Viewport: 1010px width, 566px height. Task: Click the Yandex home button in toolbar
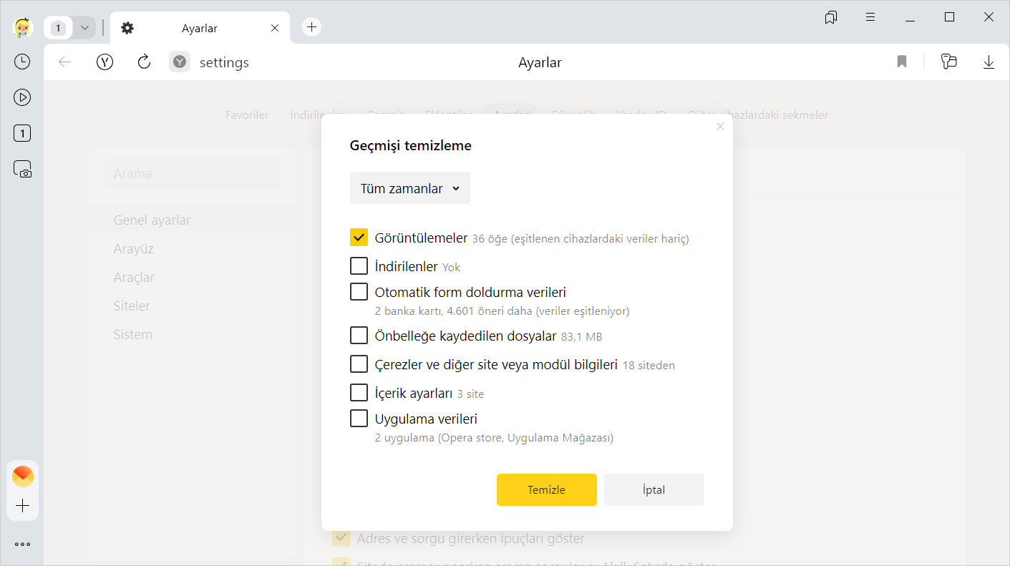pyautogui.click(x=105, y=62)
